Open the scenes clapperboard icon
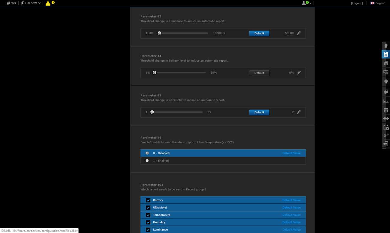Viewport: 390px width, 233px height. click(x=386, y=92)
